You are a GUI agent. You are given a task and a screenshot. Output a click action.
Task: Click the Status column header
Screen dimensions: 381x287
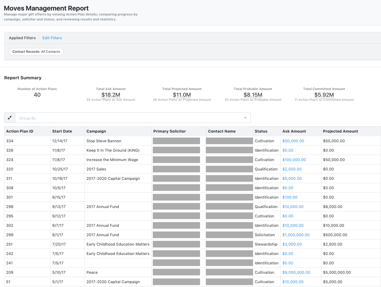[261, 131]
